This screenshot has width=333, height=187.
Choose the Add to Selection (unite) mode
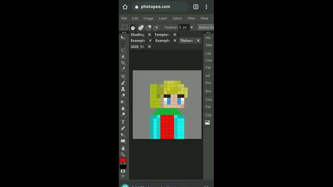coord(141,28)
